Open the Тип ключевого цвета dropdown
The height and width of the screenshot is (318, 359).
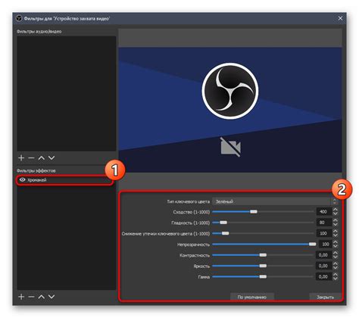[x=275, y=201]
